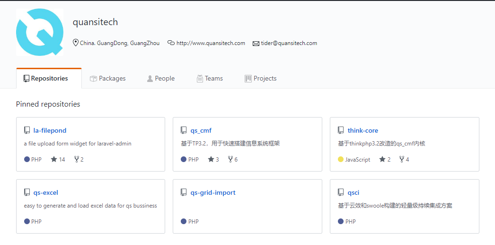Image resolution: width=495 pixels, height=245 pixels.
Task: Click the location pin icon
Action: pyautogui.click(x=76, y=43)
